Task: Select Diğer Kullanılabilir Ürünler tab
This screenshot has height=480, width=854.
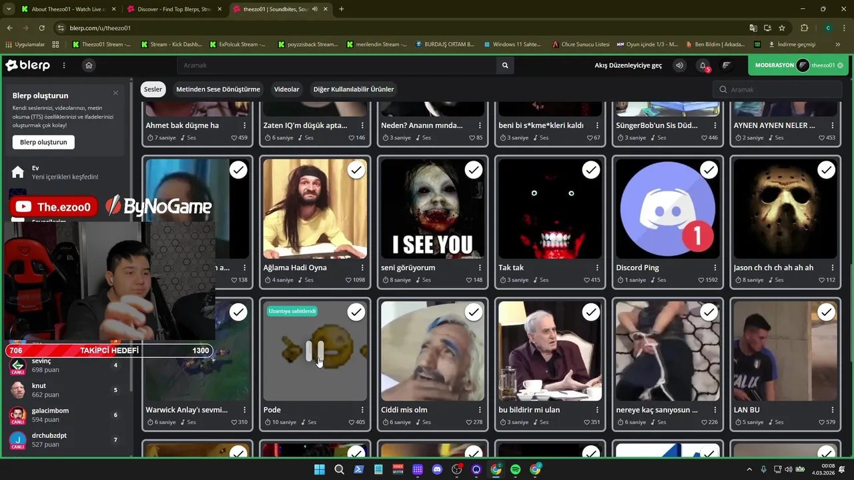Action: click(x=354, y=89)
